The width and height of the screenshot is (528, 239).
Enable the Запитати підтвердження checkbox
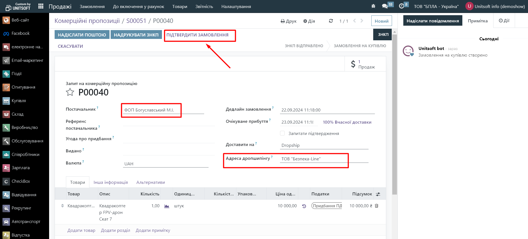[282, 133]
